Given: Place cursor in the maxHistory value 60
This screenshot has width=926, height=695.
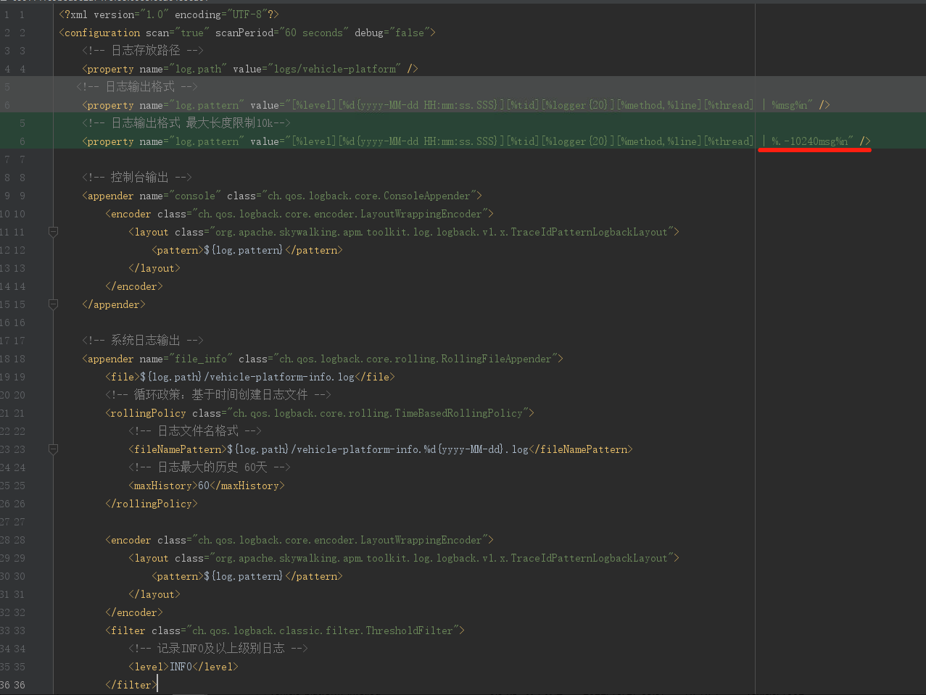Looking at the screenshot, I should click(203, 485).
